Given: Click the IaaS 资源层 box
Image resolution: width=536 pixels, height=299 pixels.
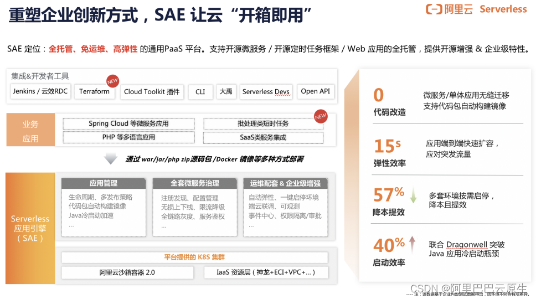Looking at the screenshot, I should coord(266,272).
